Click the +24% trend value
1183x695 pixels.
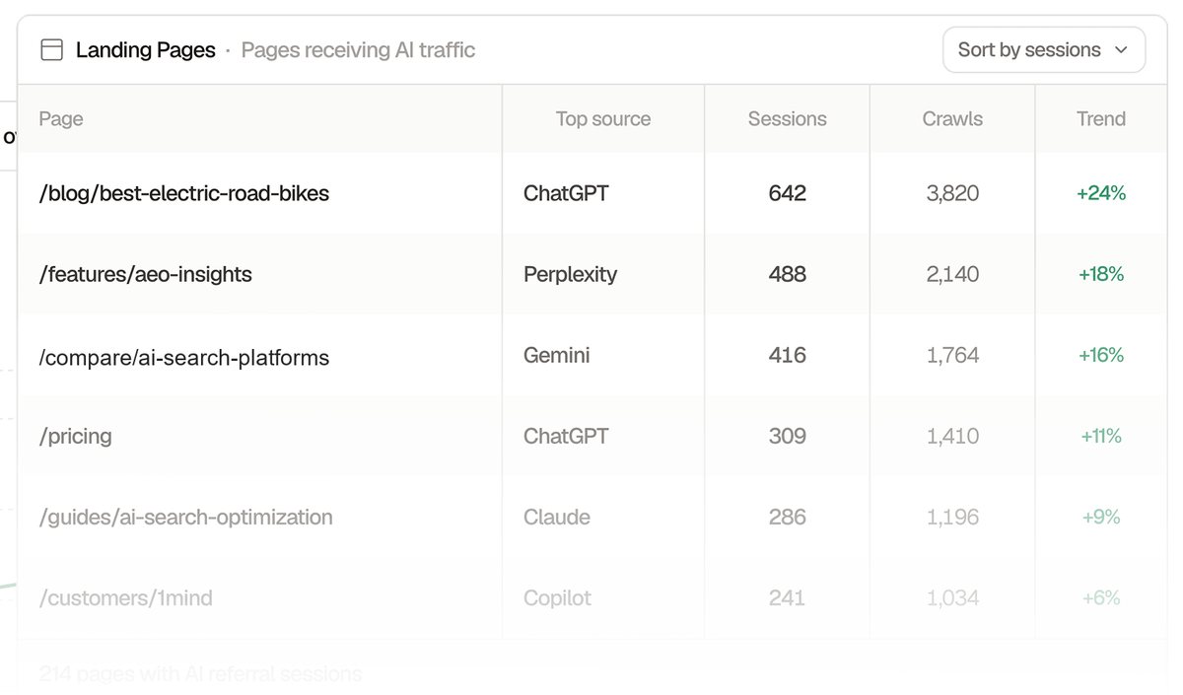point(1101,193)
